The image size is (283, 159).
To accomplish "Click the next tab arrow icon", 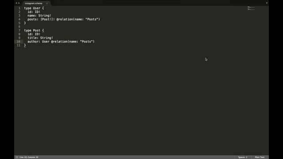I will coord(19,3).
